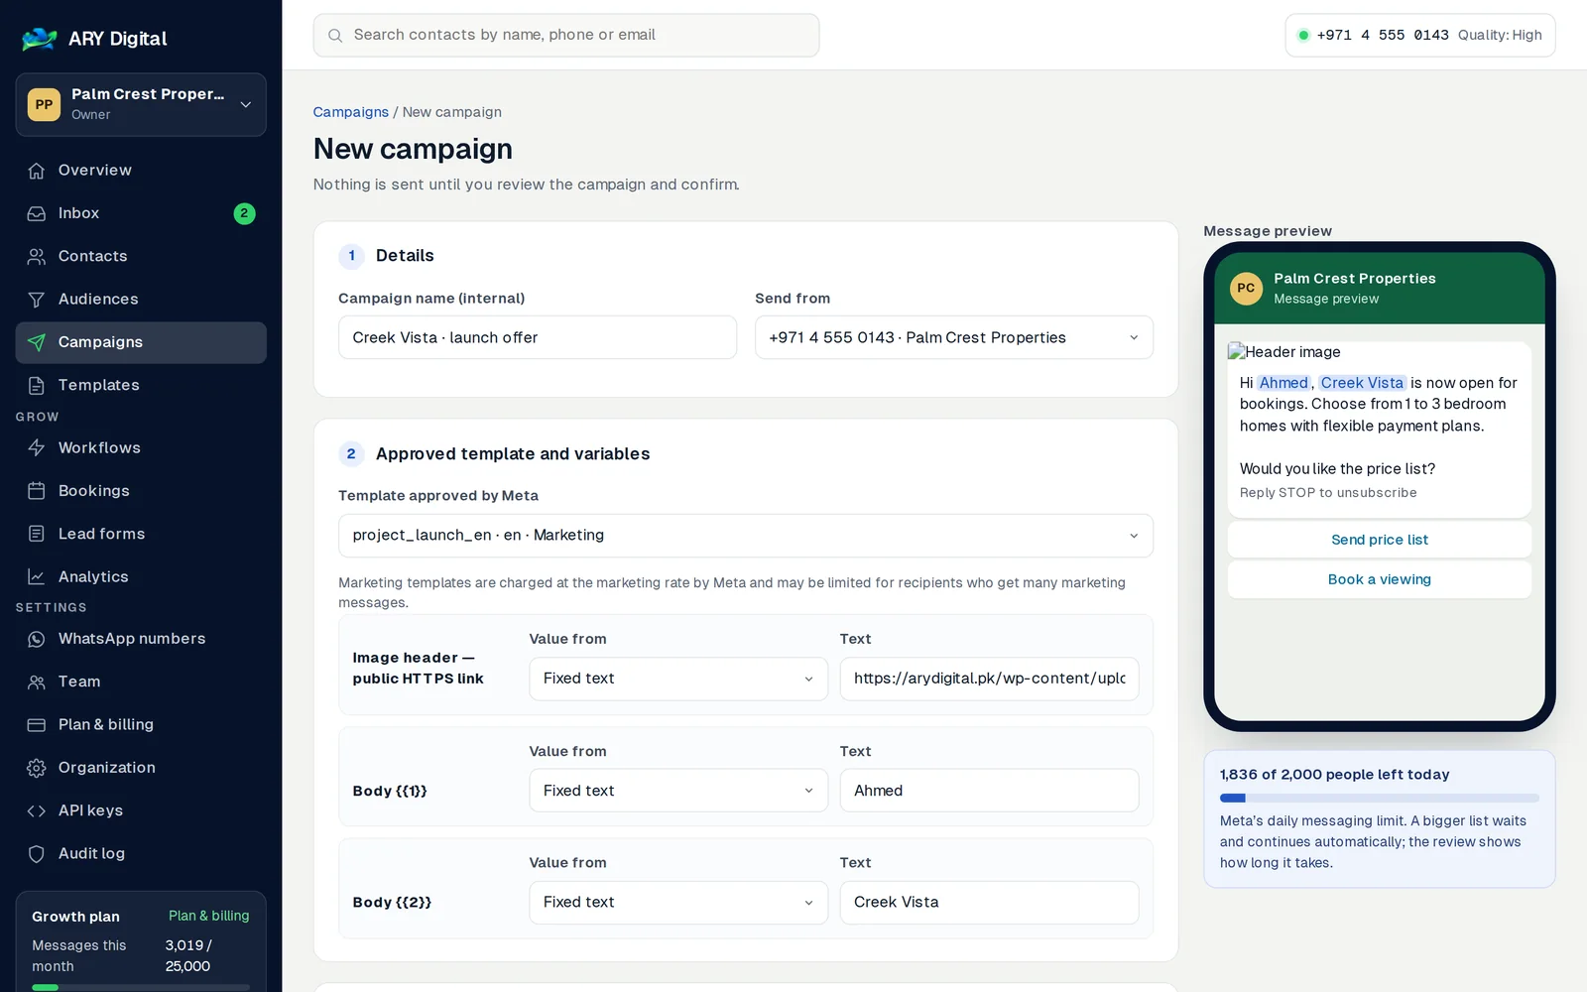The width and height of the screenshot is (1587, 992).
Task: Open the Send from number dropdown
Action: tap(954, 337)
